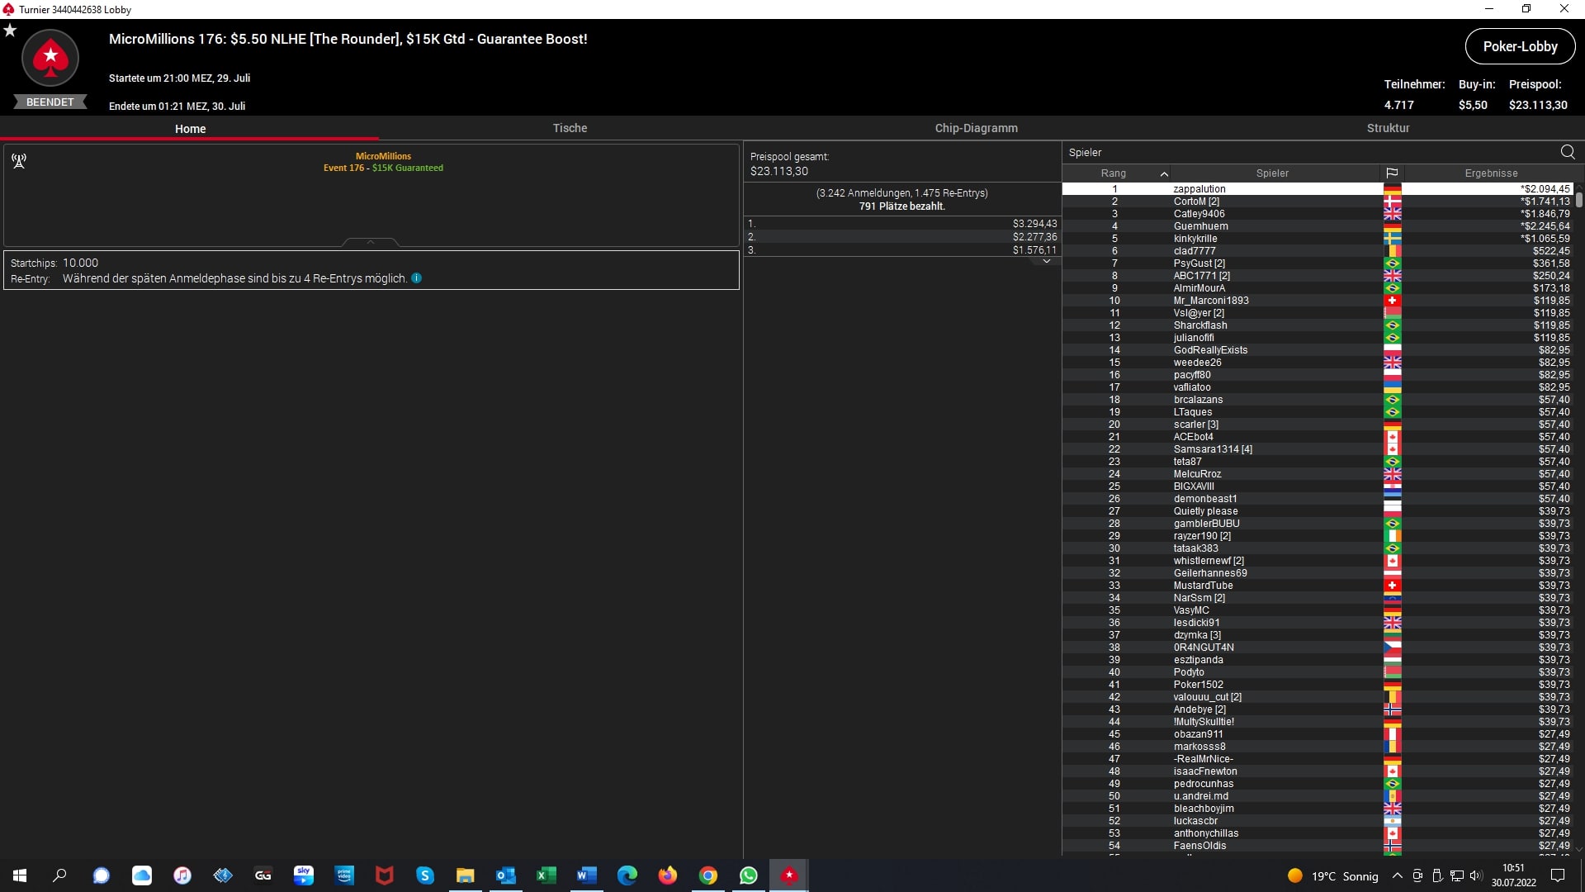Open Firefox from the taskbar
This screenshot has height=892, width=1585.
click(668, 875)
